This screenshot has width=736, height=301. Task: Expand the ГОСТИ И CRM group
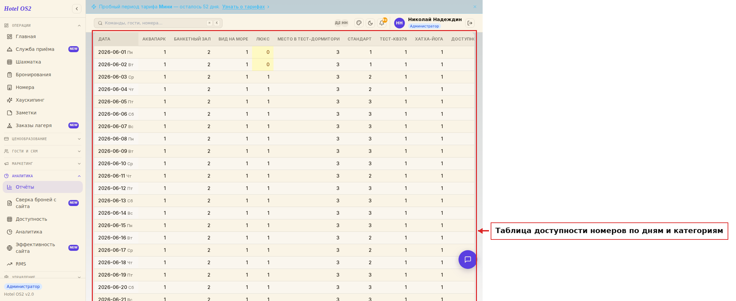pyautogui.click(x=43, y=151)
